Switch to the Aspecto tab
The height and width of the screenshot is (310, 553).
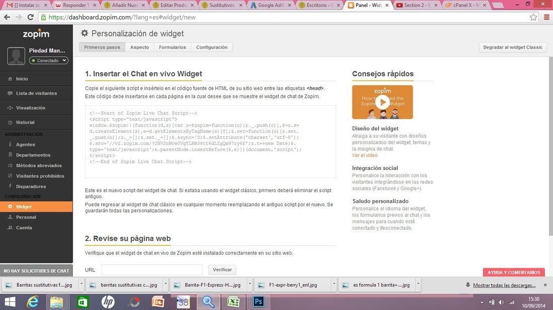coord(140,47)
